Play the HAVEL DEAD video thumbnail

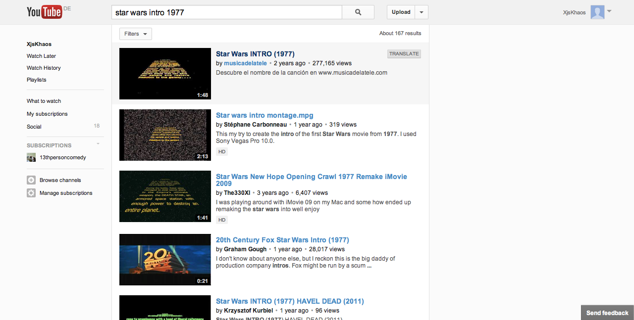click(165, 308)
